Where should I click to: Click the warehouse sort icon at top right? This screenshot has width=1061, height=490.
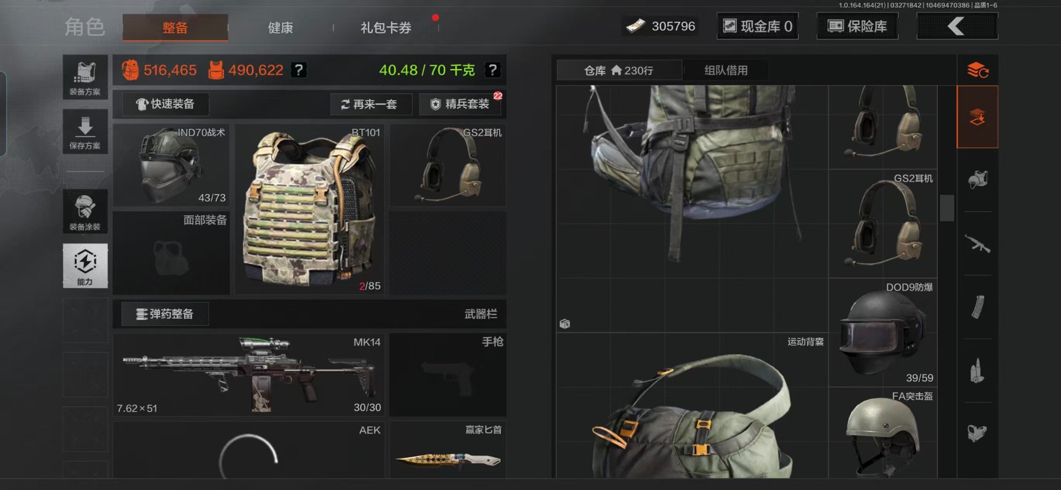pos(978,70)
